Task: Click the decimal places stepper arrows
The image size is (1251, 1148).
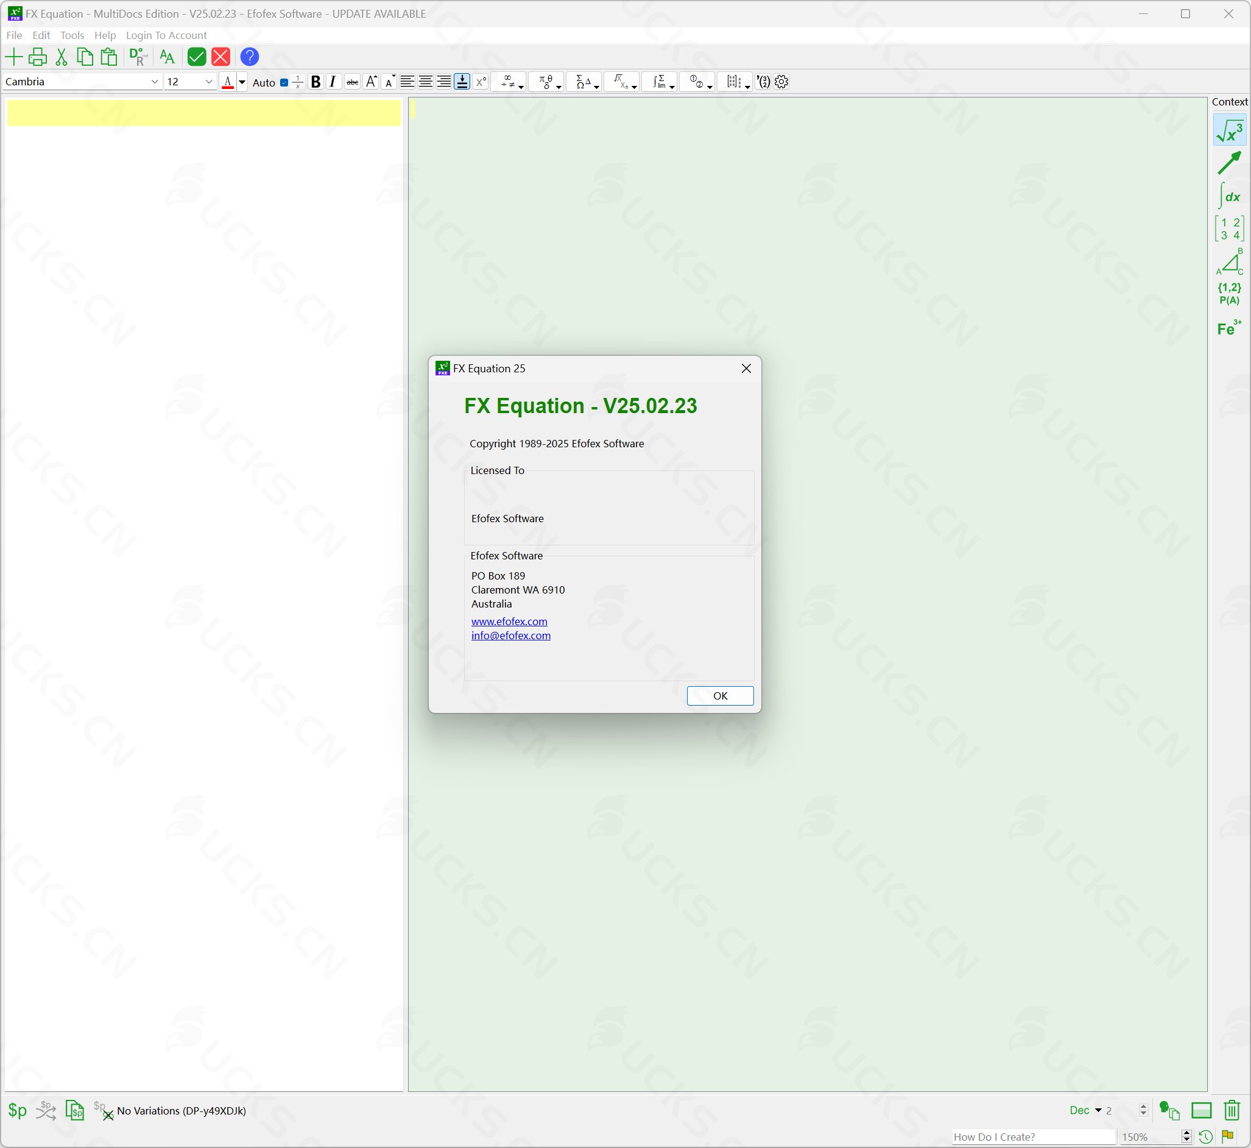Action: (x=1144, y=1111)
